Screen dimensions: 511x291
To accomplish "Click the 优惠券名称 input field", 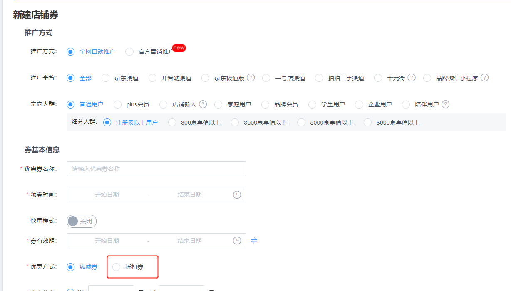I will tap(156, 168).
